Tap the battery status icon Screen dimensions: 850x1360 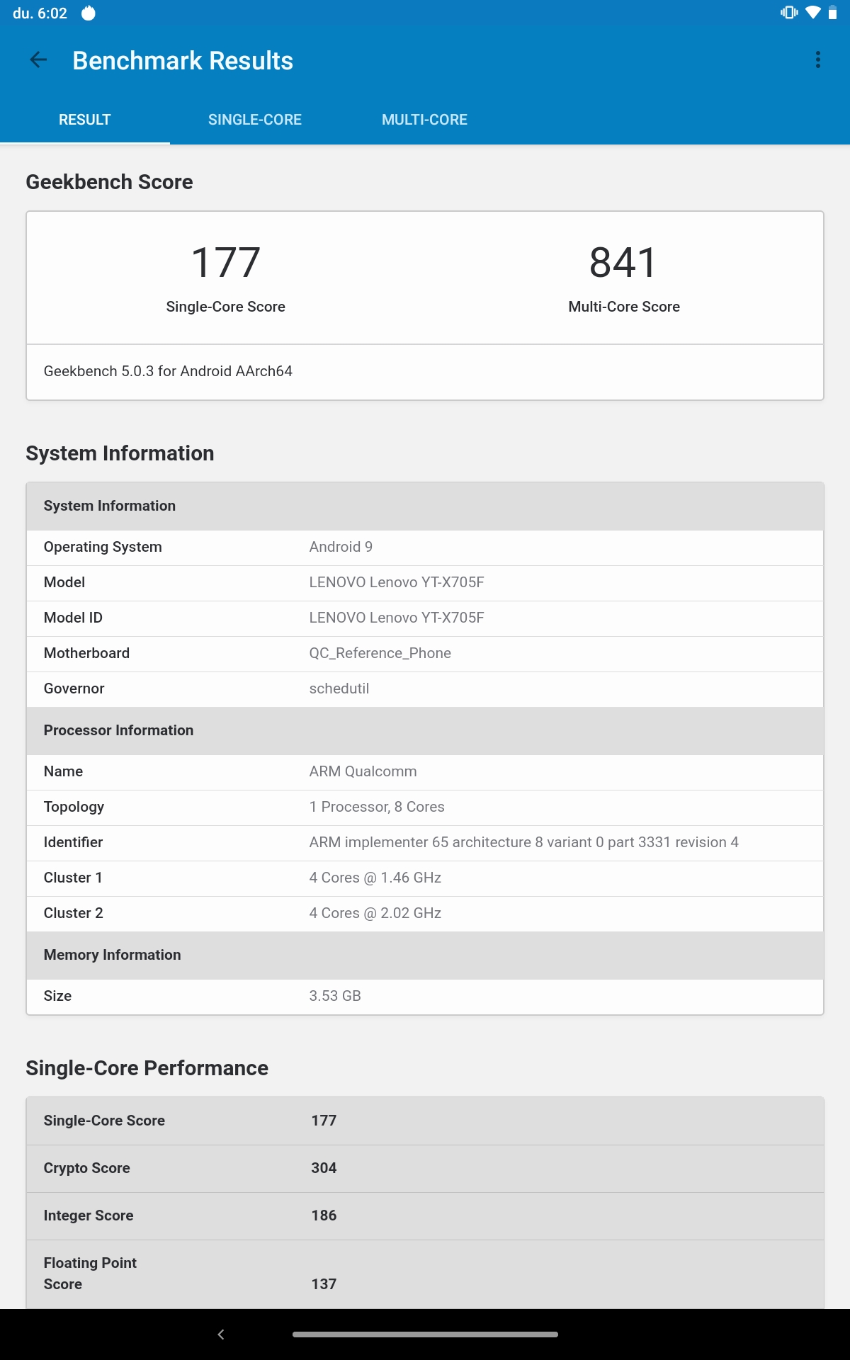[832, 13]
